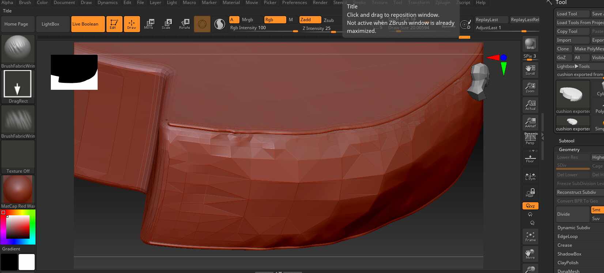Activate the Rotate transform icon
This screenshot has width=604, height=273.
[184, 24]
